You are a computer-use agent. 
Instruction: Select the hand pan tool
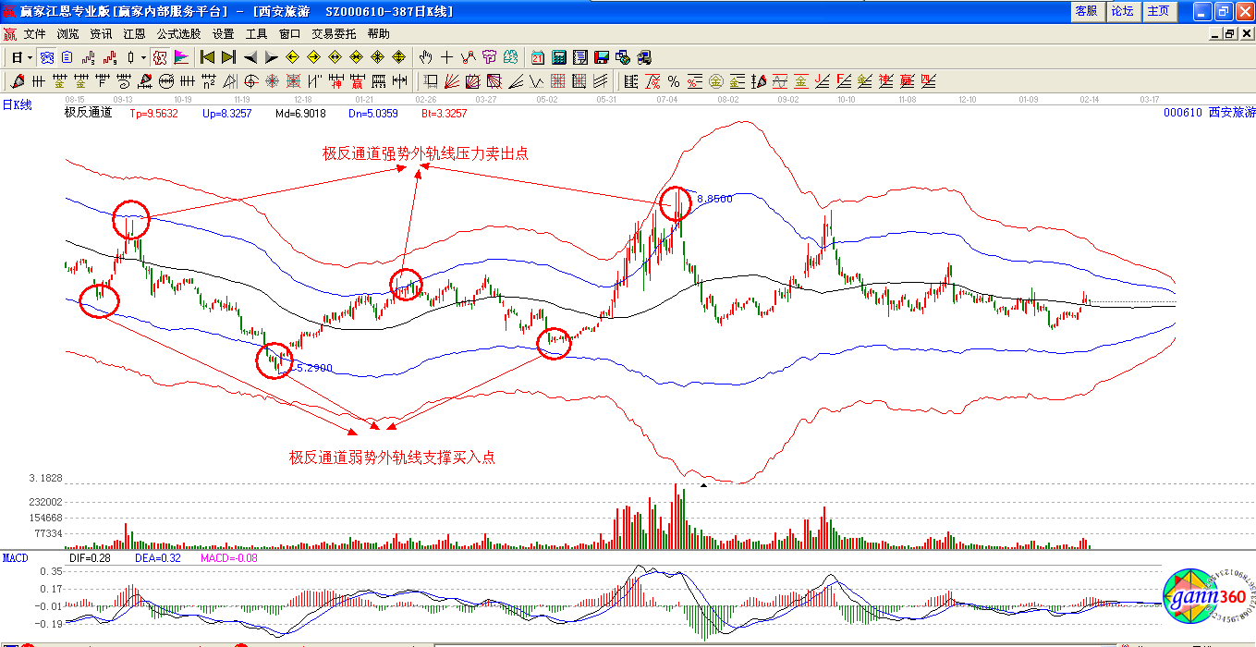[424, 57]
